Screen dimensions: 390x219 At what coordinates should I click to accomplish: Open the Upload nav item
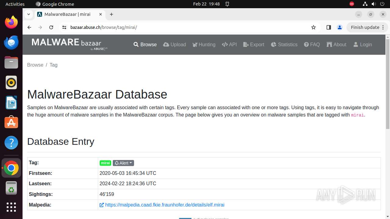175,44
